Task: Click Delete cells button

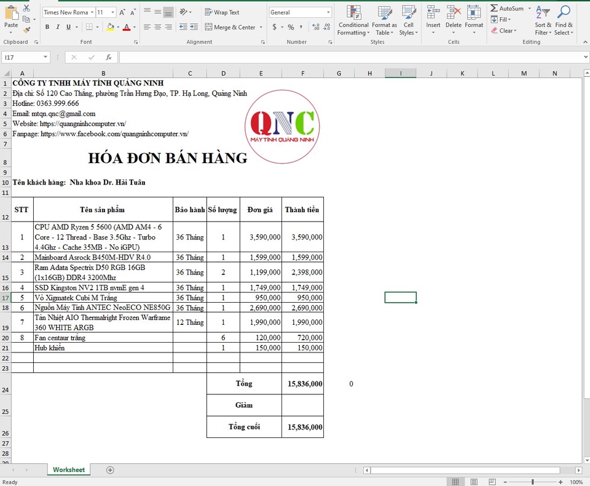Action: [454, 20]
